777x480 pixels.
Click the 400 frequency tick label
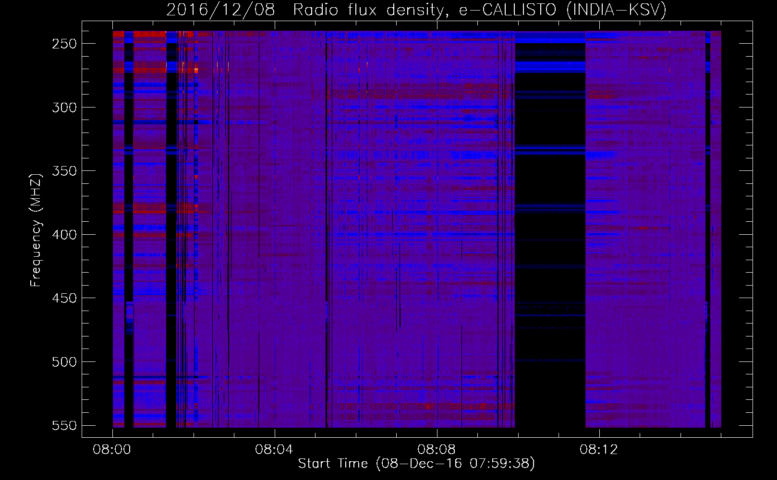pyautogui.click(x=64, y=235)
